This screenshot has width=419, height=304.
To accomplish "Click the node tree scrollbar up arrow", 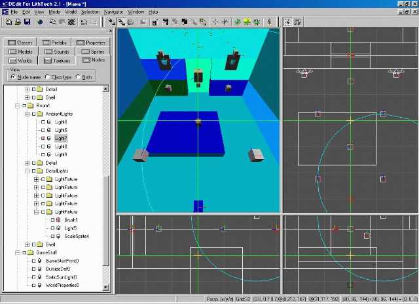I will [x=106, y=89].
